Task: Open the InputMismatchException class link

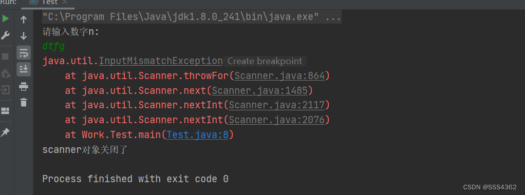Action: tap(161, 61)
